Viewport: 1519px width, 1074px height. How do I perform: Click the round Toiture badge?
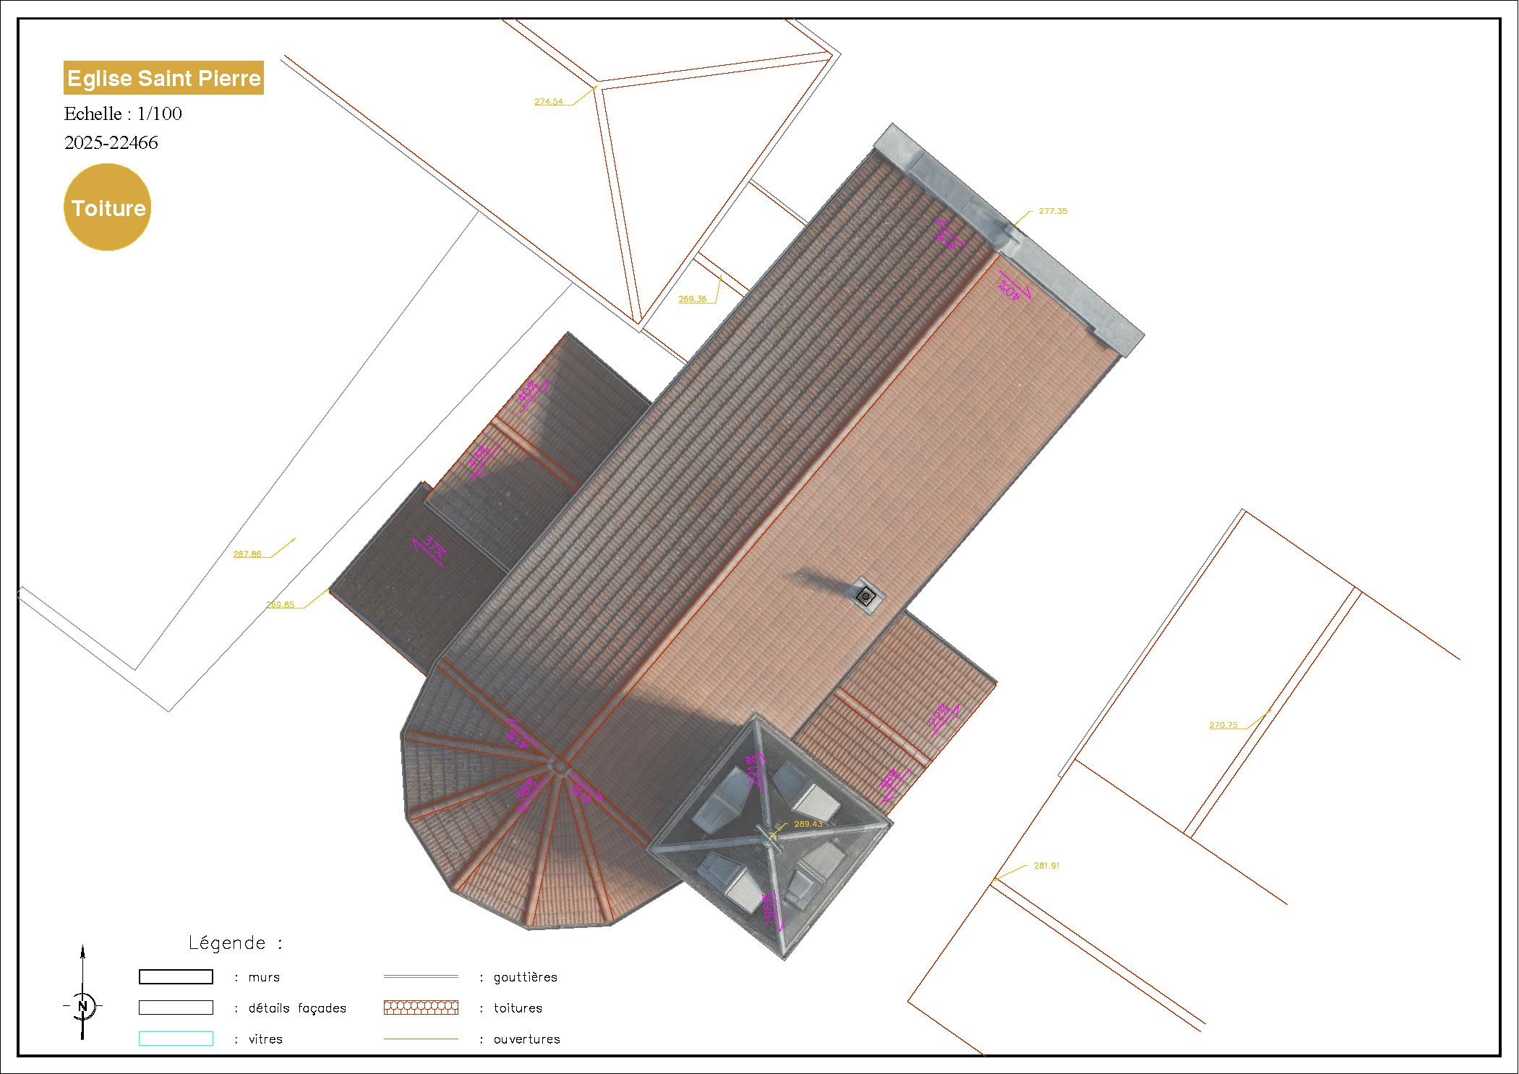[108, 207]
